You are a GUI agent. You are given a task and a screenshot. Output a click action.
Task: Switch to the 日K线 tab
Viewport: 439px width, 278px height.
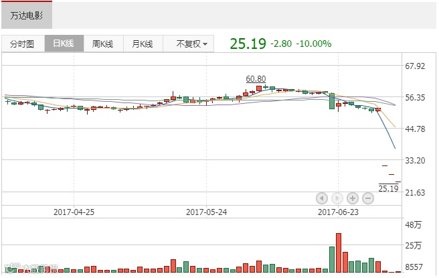pos(64,44)
